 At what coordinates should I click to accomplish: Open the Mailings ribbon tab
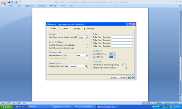pos(53,6)
